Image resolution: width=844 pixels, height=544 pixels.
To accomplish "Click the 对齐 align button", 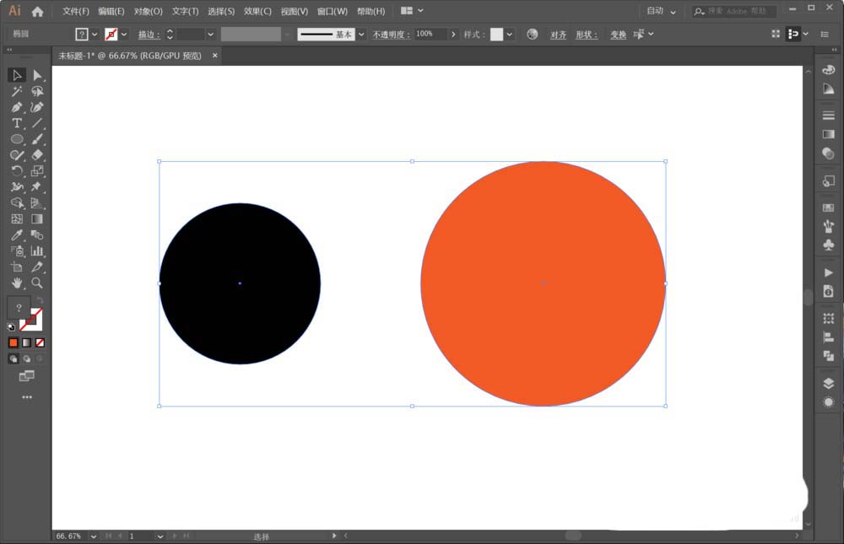I will 558,35.
